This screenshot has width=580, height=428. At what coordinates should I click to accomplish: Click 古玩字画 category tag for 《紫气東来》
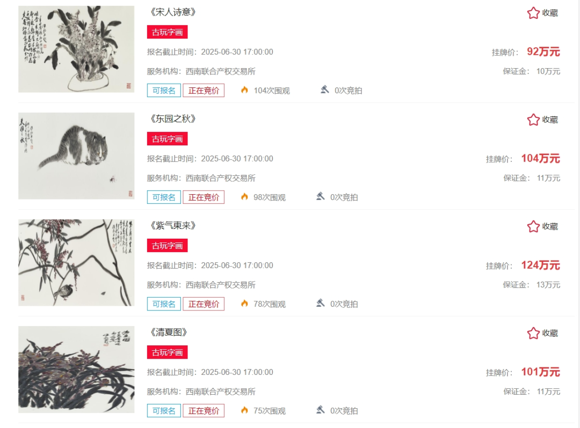167,246
